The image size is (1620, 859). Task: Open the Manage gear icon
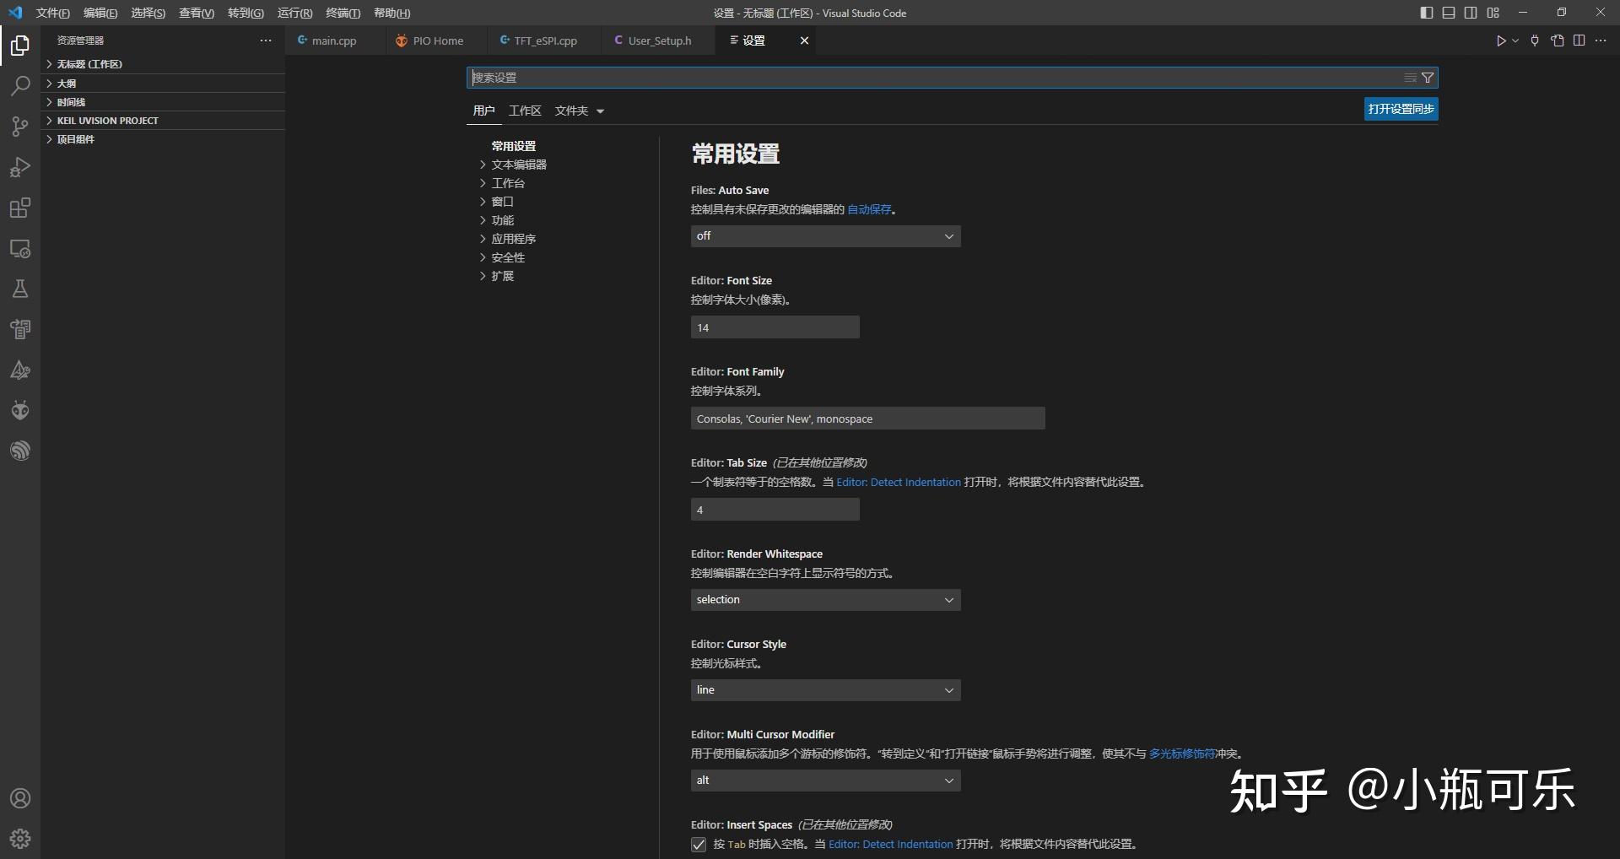20,839
